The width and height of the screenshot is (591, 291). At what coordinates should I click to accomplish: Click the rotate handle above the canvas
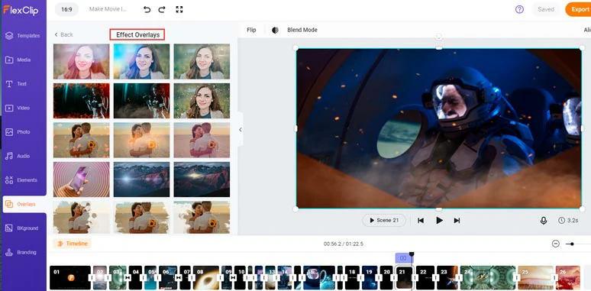[438, 37]
